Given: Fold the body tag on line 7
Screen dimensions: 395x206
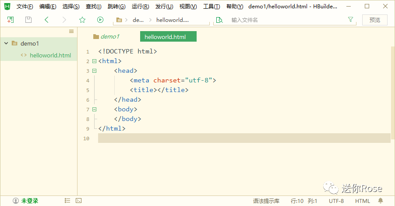Looking at the screenshot, I should click(94, 110).
